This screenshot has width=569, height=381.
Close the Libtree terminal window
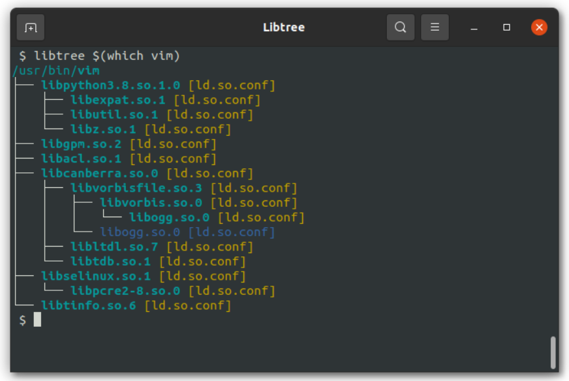click(539, 27)
